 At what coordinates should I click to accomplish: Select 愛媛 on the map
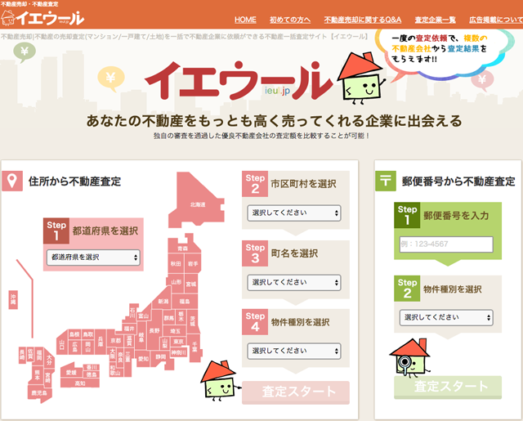pos(71,372)
